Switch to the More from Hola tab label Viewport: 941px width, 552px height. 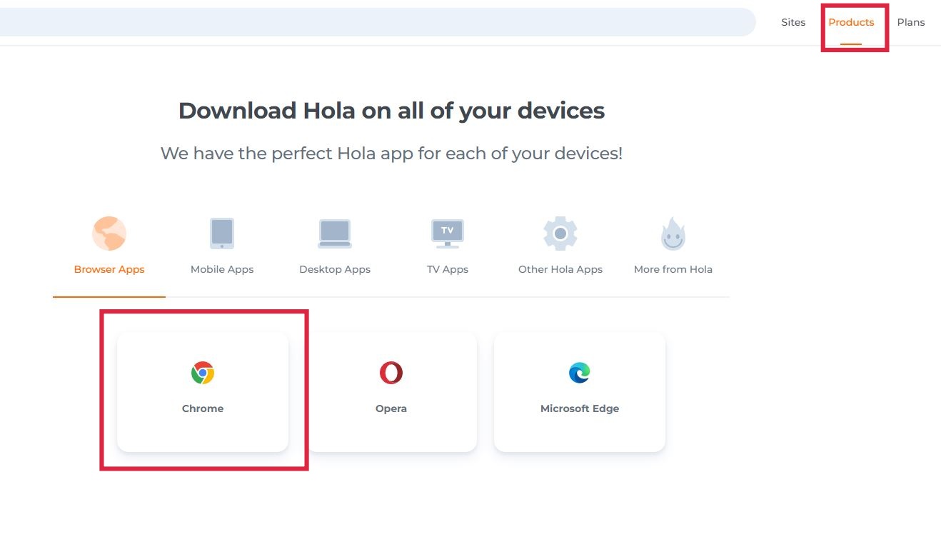(x=673, y=269)
